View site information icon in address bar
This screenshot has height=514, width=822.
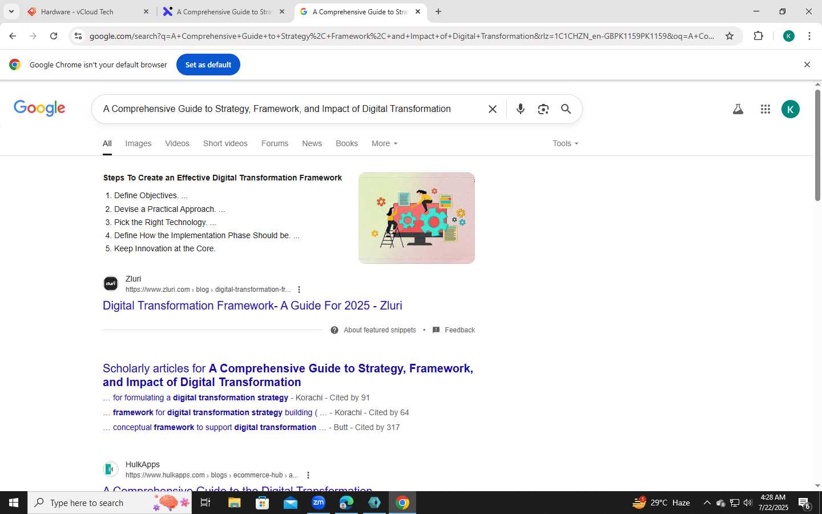pyautogui.click(x=78, y=36)
